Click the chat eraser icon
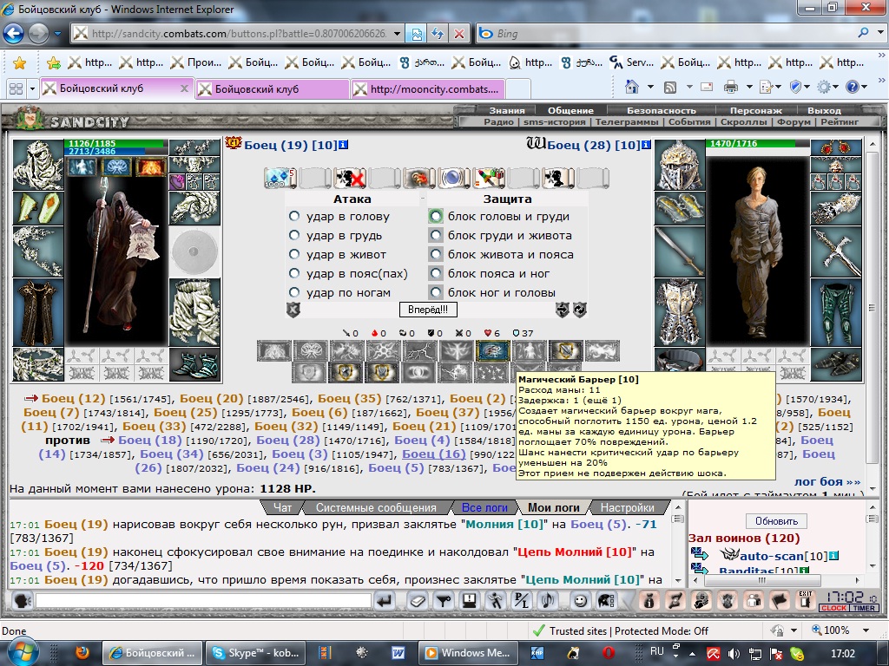889x666 pixels. (418, 600)
